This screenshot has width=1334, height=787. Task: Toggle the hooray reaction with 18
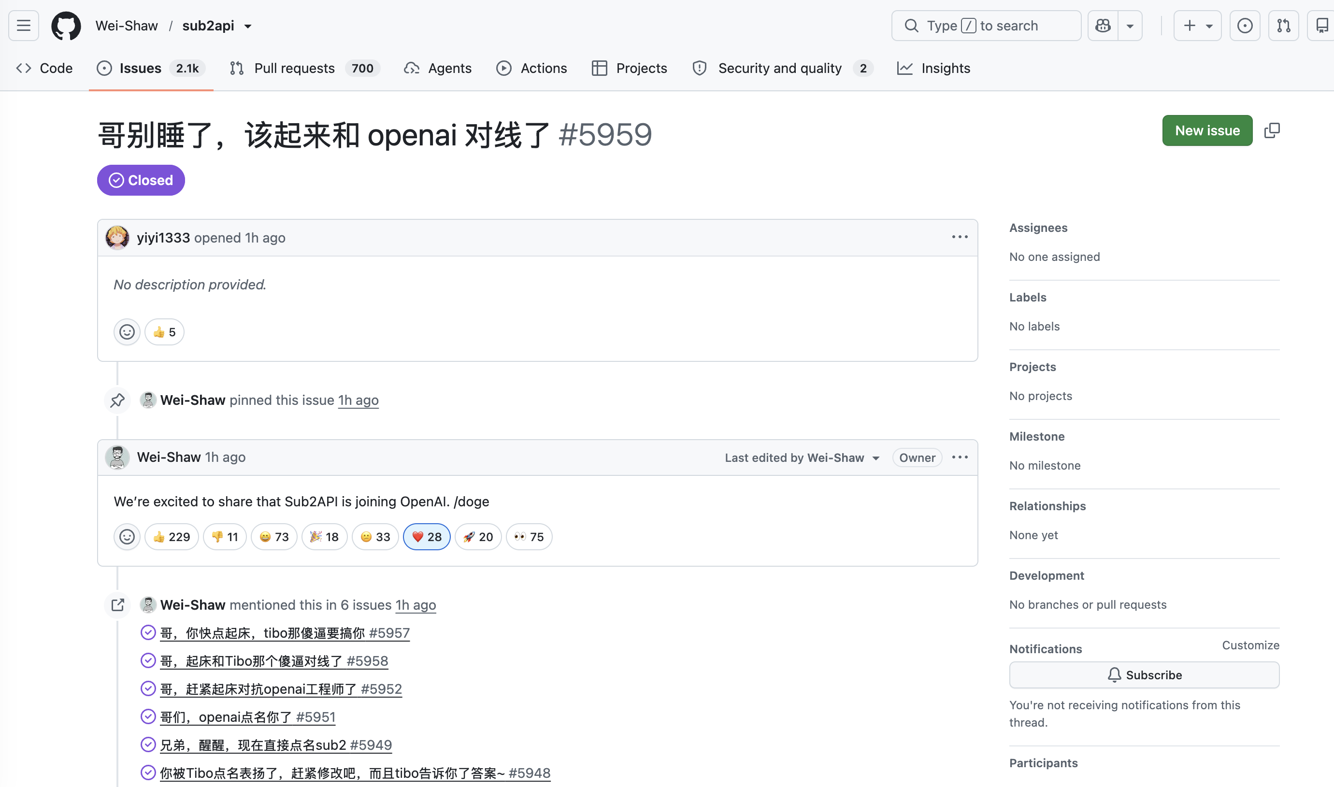click(x=325, y=537)
